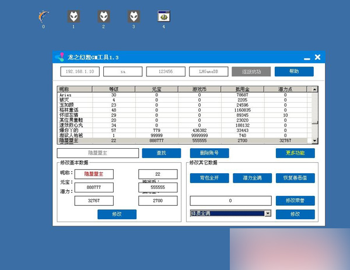350x270 pixels.
Task: Click the 元宝 field showing 888777
Action: pyautogui.click(x=94, y=187)
